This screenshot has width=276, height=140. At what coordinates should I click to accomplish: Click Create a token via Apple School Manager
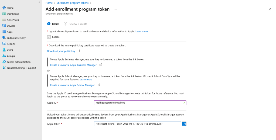coord(72,85)
